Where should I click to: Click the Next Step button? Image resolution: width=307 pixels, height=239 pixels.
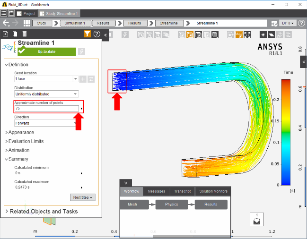83,197
